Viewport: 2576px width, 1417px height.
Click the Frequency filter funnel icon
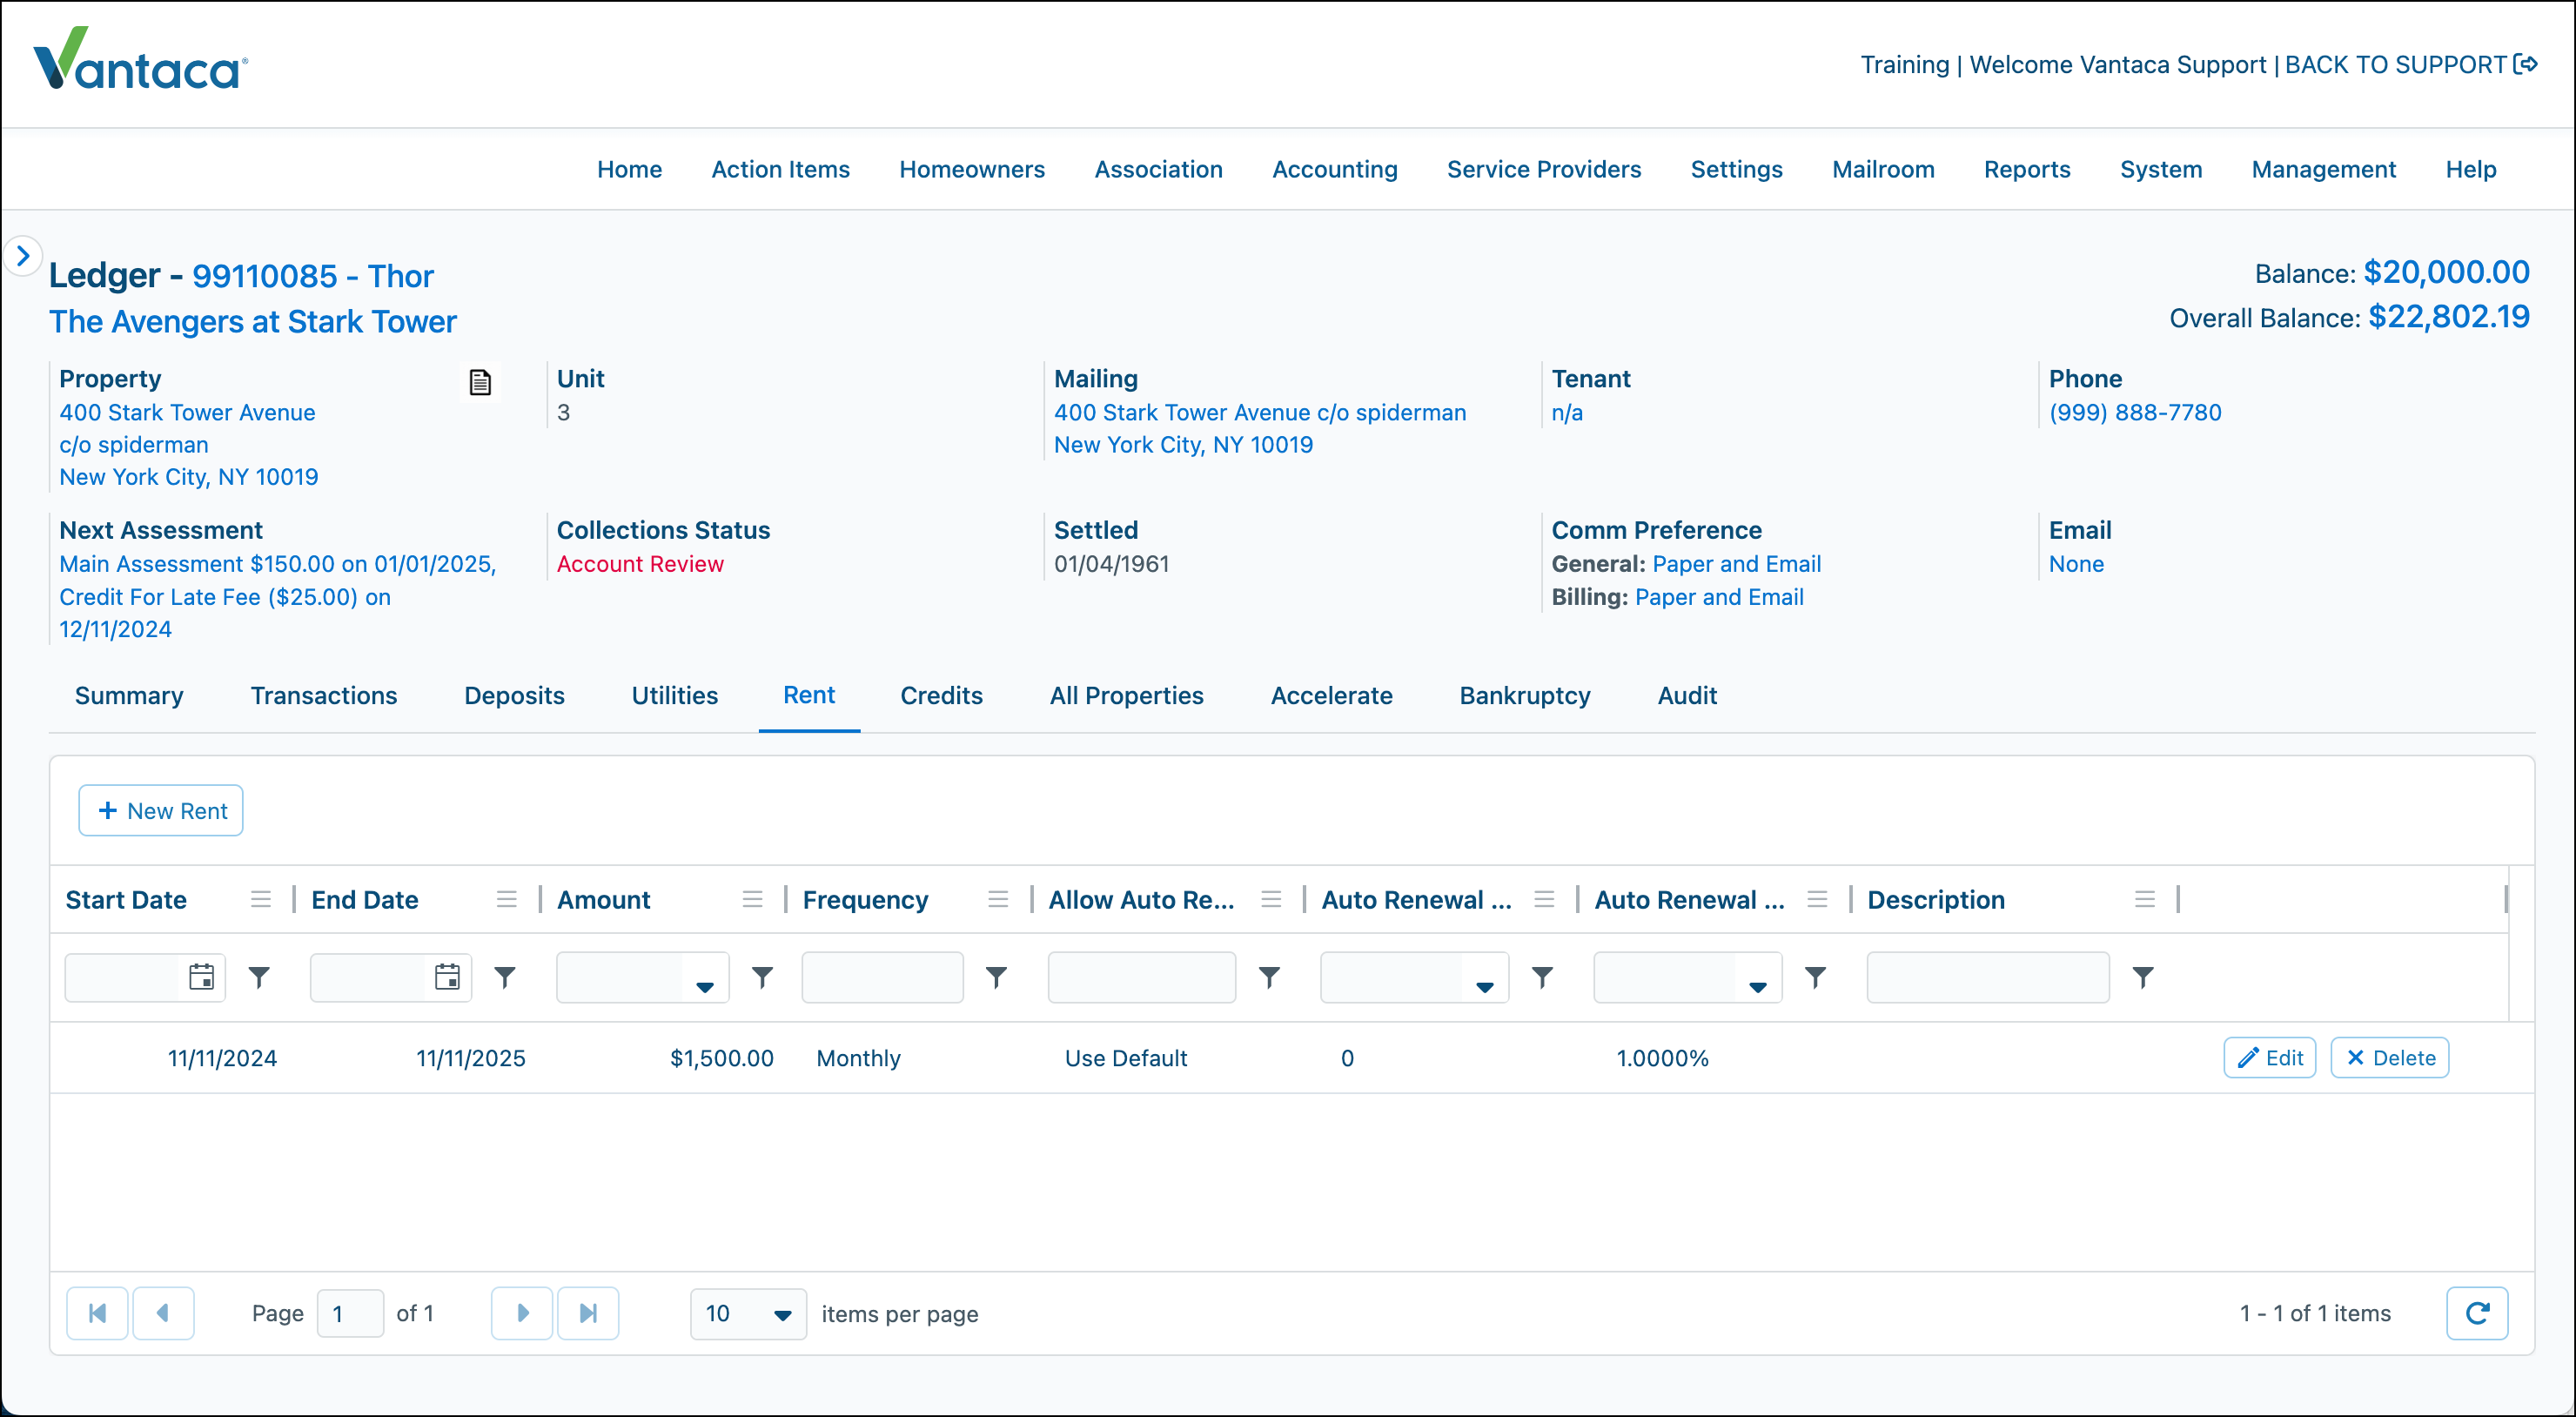pyautogui.click(x=996, y=977)
